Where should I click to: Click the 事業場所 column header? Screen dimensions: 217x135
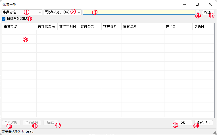coord(143,27)
